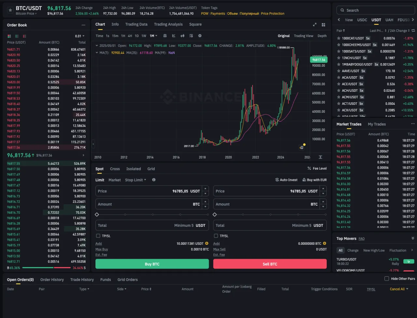
Task: Collapse the candle OHLC info row
Action: point(97,46)
